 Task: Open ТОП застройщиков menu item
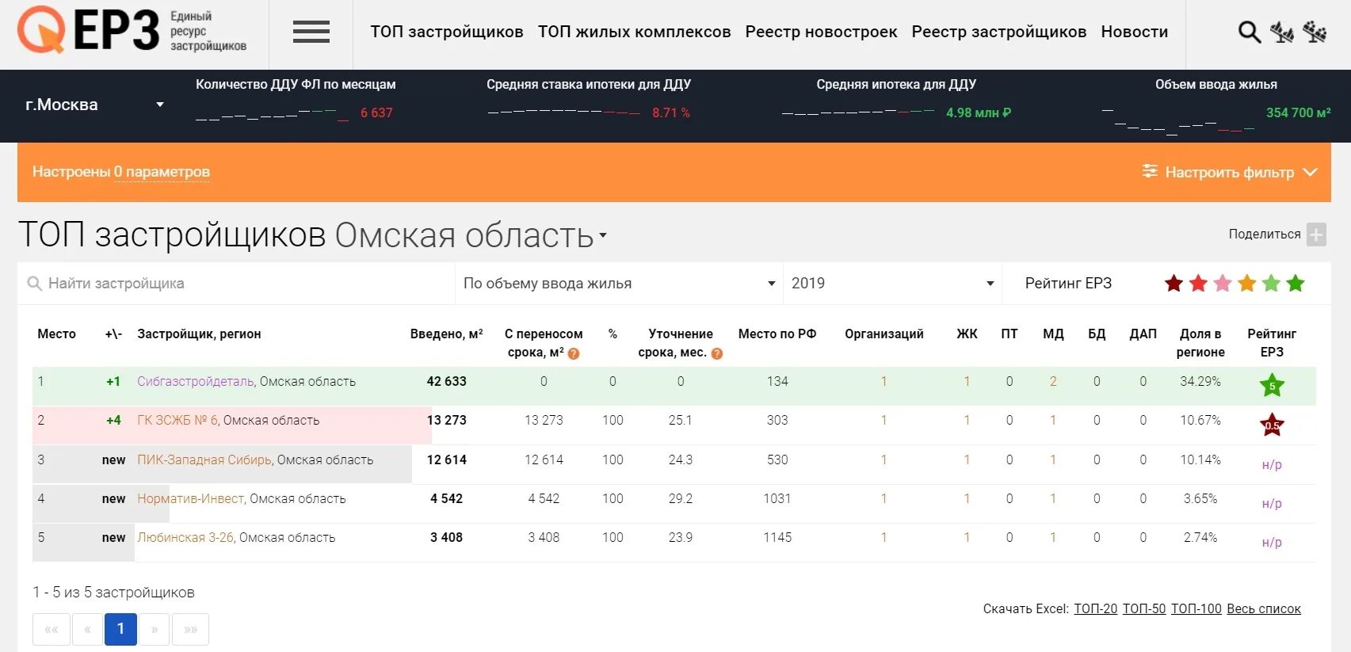(447, 32)
